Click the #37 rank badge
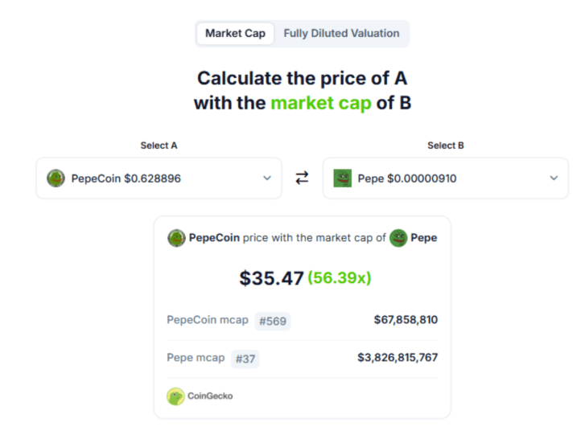 (245, 359)
